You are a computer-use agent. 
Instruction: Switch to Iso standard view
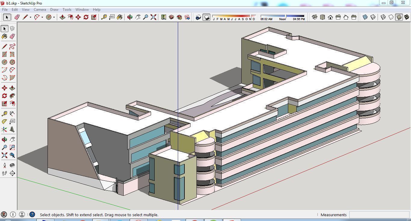[x=315, y=17]
